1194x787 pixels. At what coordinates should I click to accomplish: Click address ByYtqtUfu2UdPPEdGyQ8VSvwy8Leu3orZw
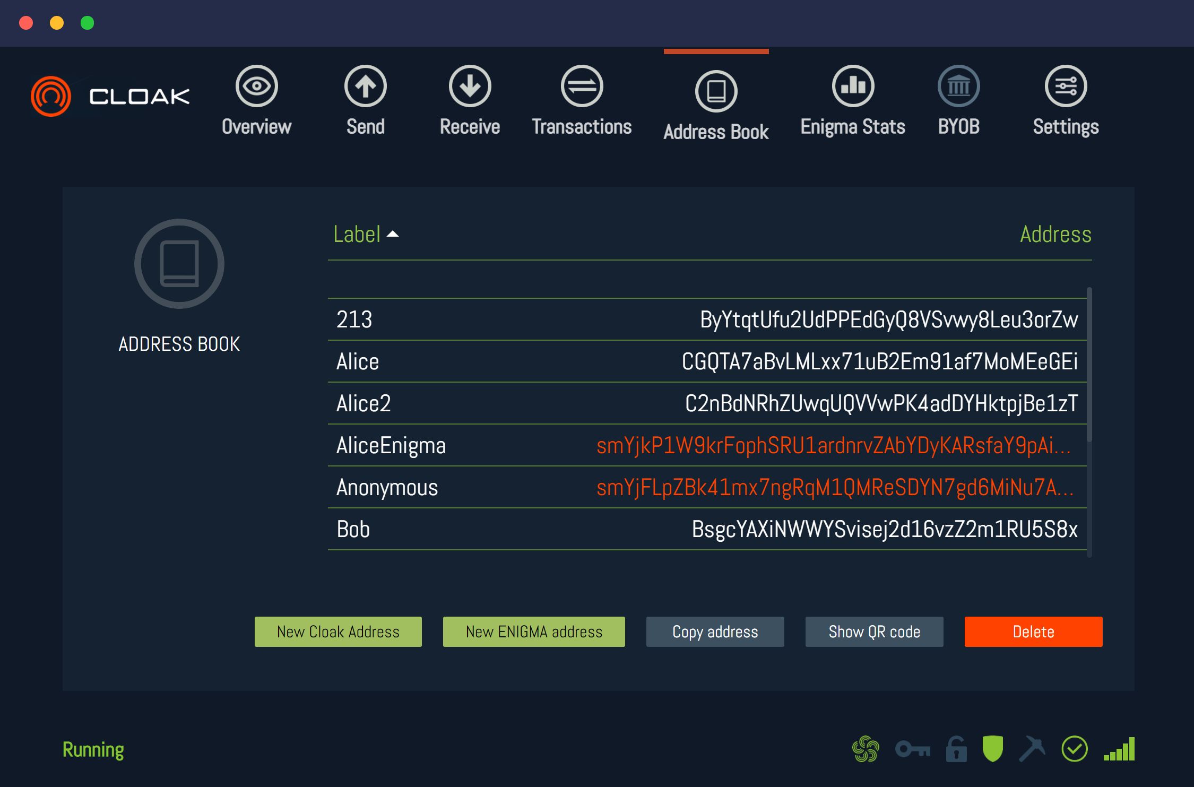[x=889, y=319]
